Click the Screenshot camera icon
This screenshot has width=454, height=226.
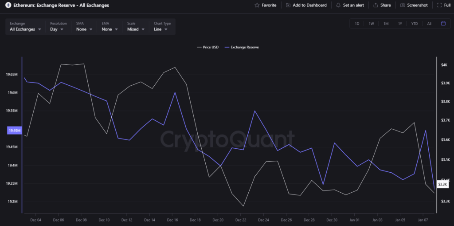(x=403, y=5)
